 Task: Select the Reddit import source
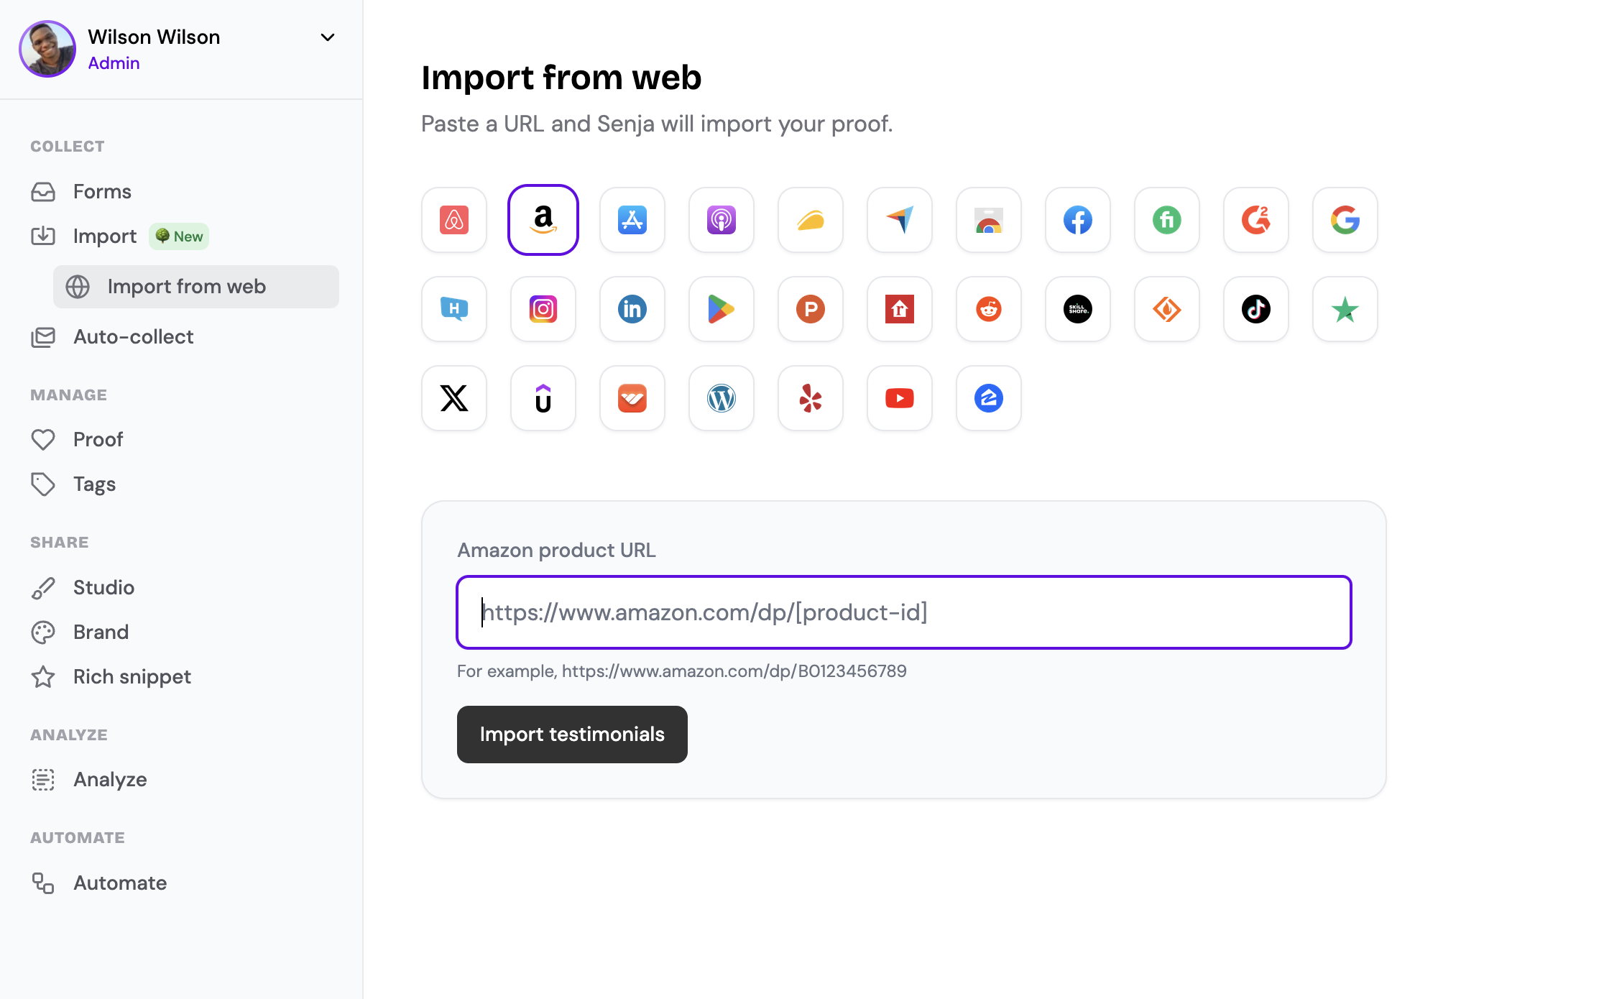(x=989, y=309)
